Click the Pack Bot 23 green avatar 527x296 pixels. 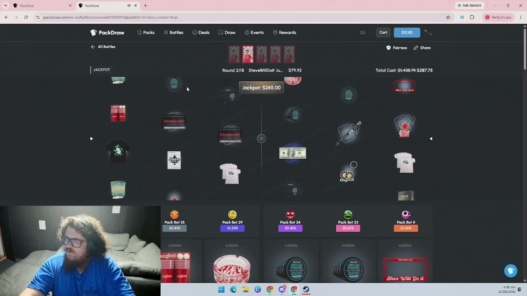pos(348,214)
